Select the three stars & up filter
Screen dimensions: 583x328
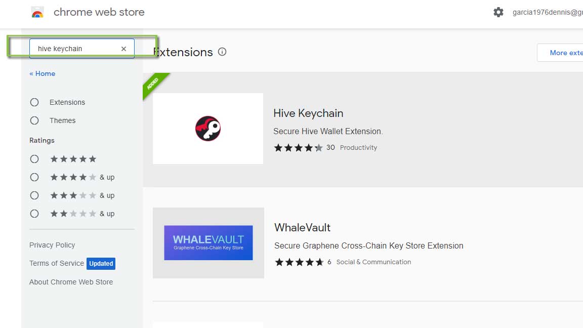pos(34,195)
